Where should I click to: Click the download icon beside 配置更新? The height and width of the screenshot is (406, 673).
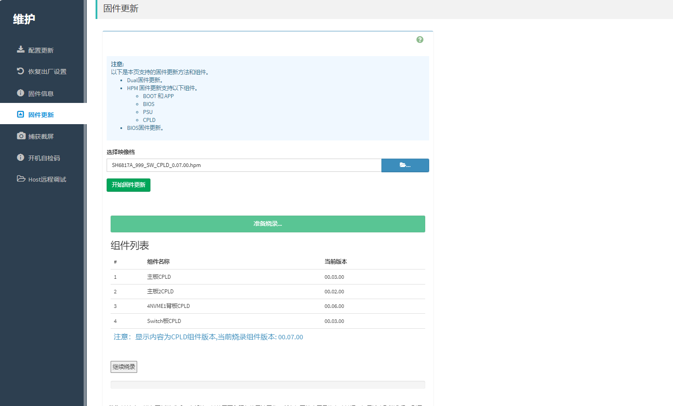coord(20,49)
